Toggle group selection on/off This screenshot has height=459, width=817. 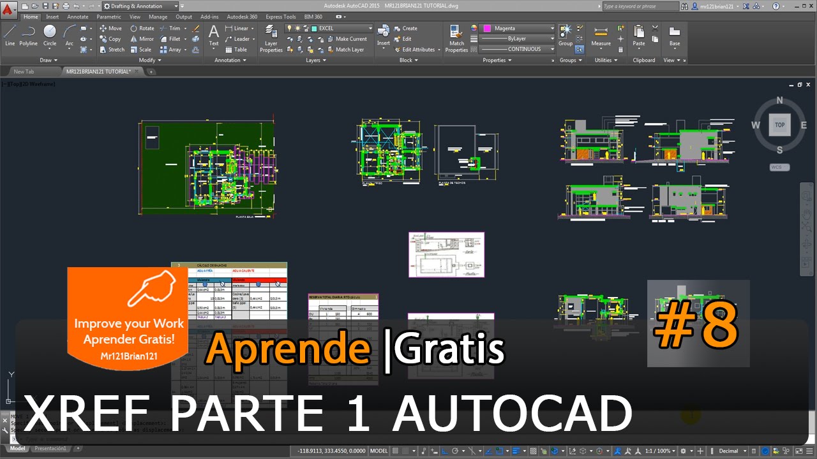point(579,49)
